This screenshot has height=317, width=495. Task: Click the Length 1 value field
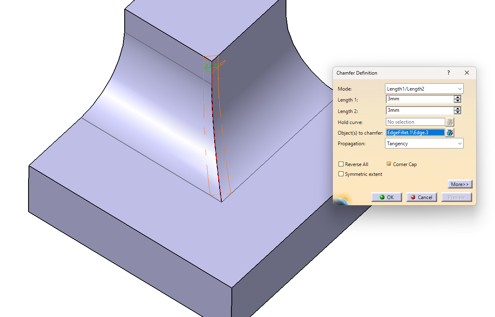click(420, 99)
